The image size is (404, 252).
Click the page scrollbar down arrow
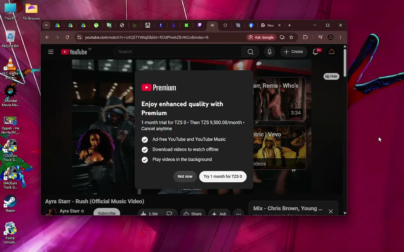(x=345, y=213)
